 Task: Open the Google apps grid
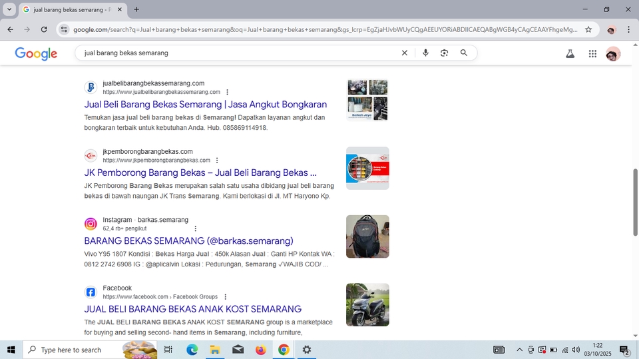point(592,53)
